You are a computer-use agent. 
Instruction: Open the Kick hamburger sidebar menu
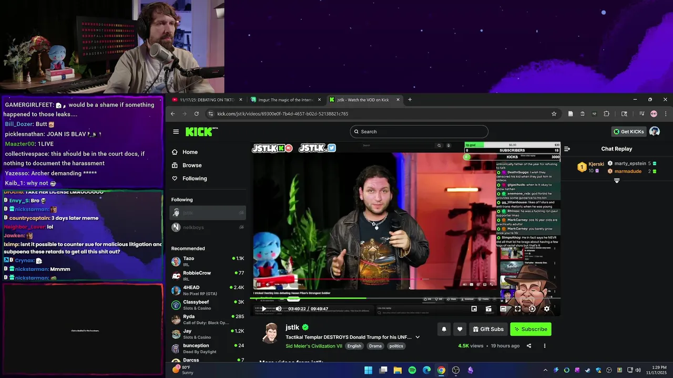(176, 132)
